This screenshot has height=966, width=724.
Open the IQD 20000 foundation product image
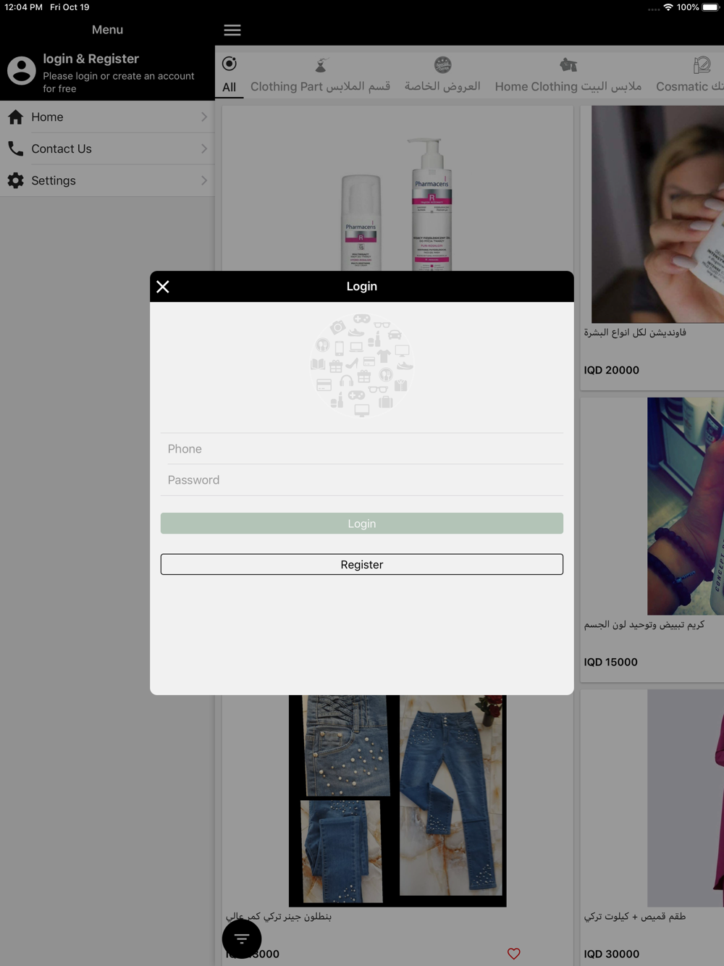point(657,214)
